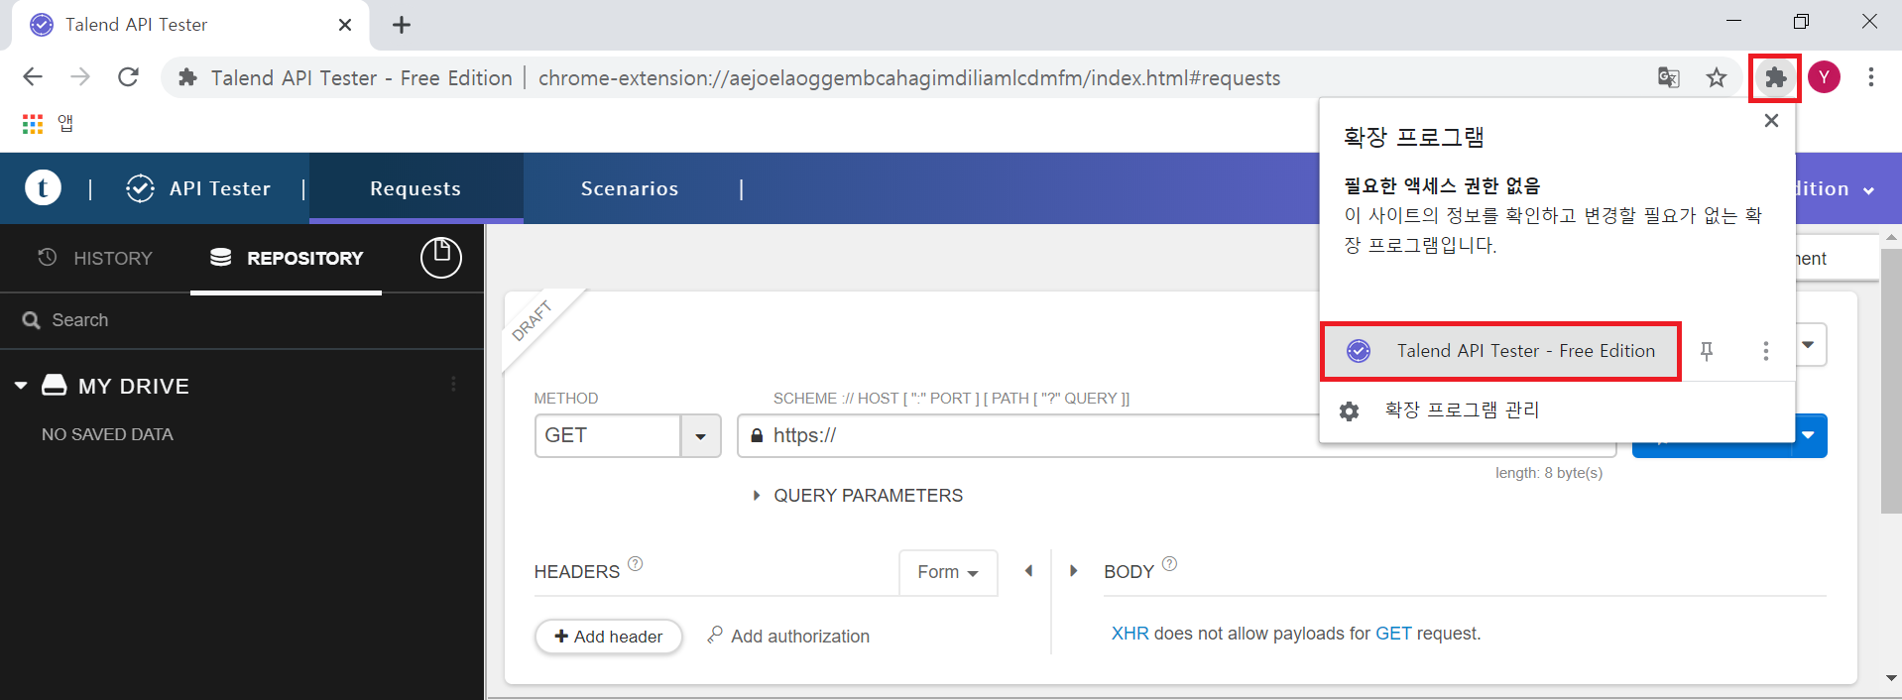Click the Add header button
This screenshot has width=1902, height=700.
coord(609,637)
